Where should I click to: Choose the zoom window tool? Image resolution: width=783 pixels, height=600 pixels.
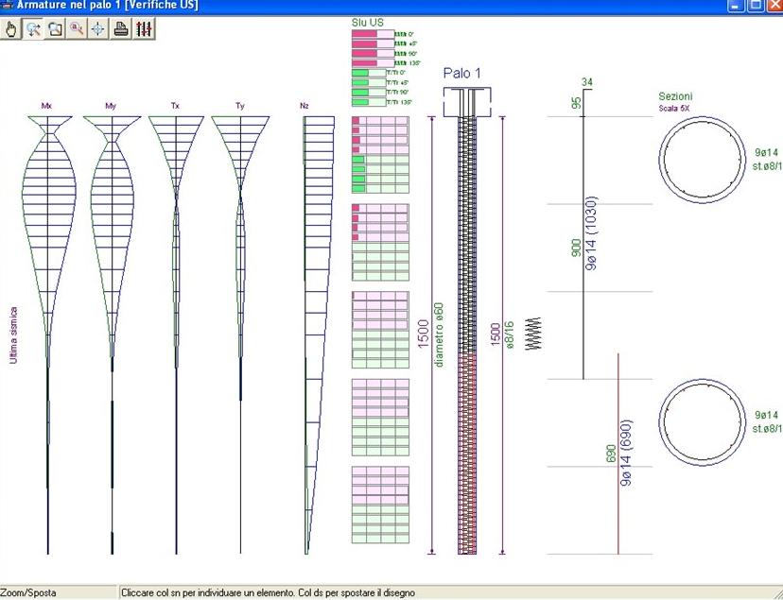click(x=55, y=28)
